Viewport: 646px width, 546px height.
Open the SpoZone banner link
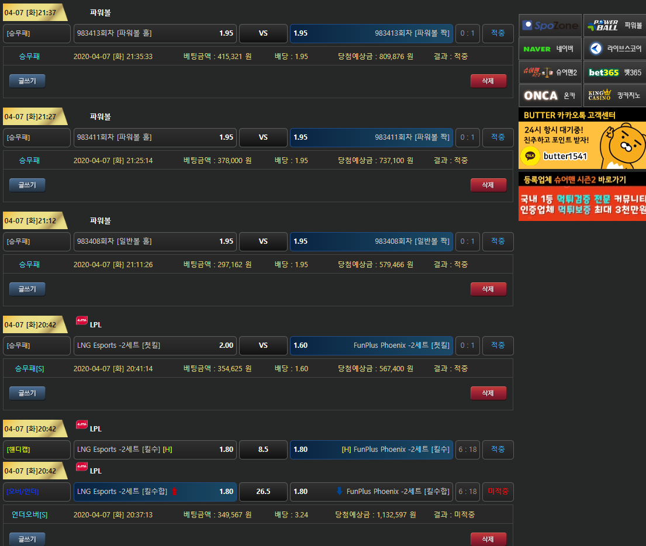click(x=550, y=25)
